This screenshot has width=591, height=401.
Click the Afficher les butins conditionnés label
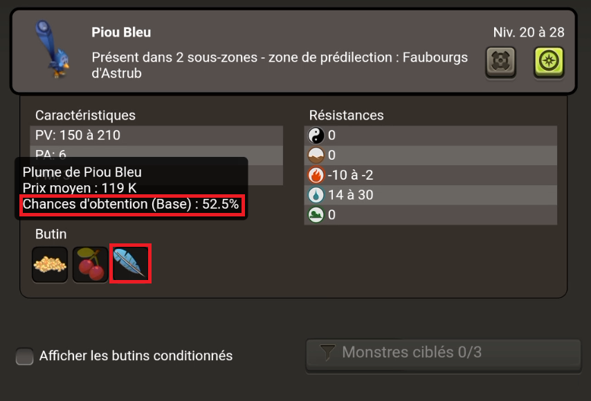click(136, 356)
